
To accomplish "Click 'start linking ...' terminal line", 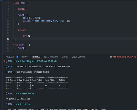I will click(x=25, y=104).
